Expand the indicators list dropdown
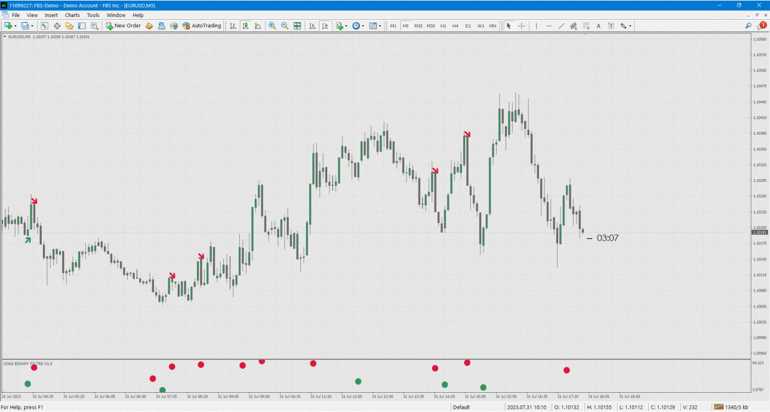770x412 pixels. click(346, 26)
